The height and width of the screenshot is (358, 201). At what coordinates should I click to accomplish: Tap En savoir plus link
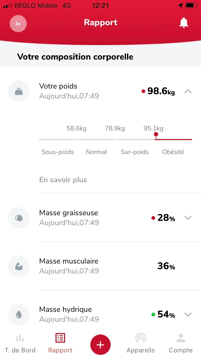63,180
